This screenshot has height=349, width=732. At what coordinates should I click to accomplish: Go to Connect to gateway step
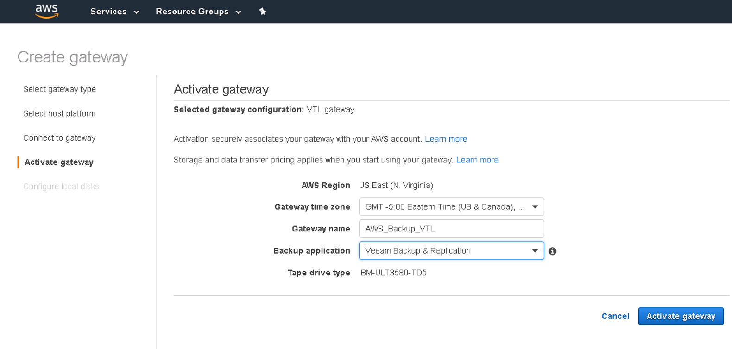[59, 138]
